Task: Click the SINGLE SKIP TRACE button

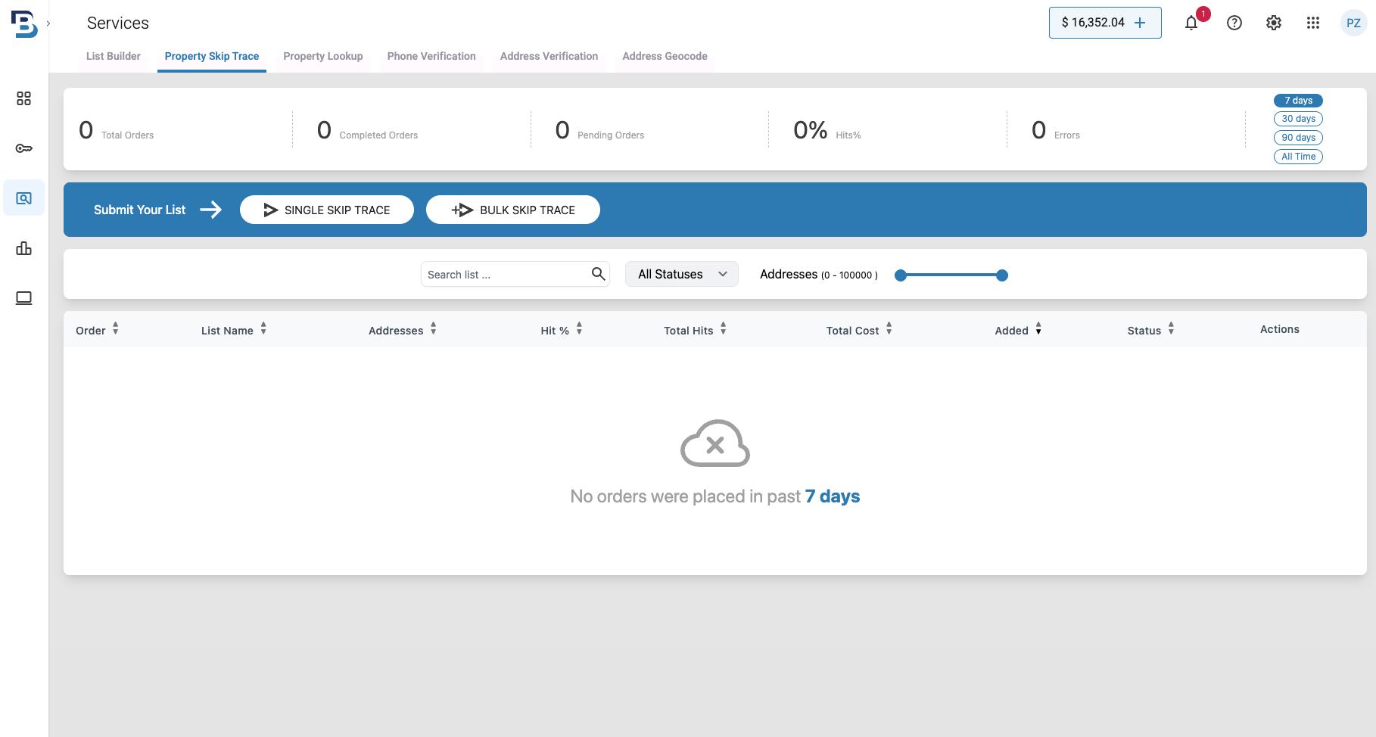Action: (326, 210)
